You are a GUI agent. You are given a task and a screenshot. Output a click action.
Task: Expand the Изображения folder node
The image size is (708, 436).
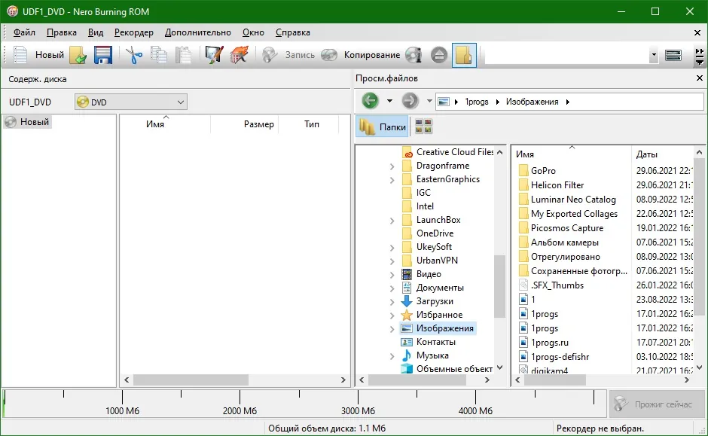point(392,328)
